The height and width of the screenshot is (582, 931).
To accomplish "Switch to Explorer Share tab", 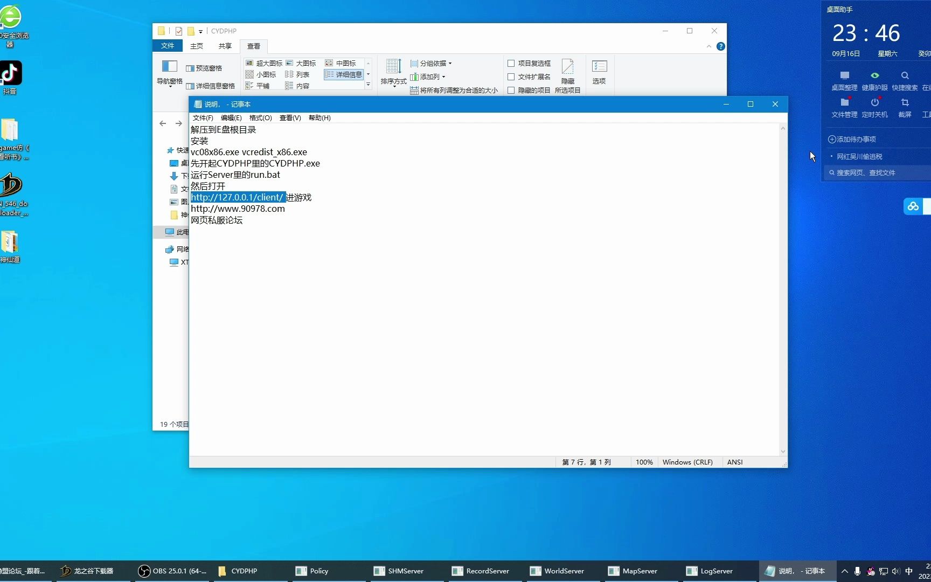I will click(x=225, y=46).
